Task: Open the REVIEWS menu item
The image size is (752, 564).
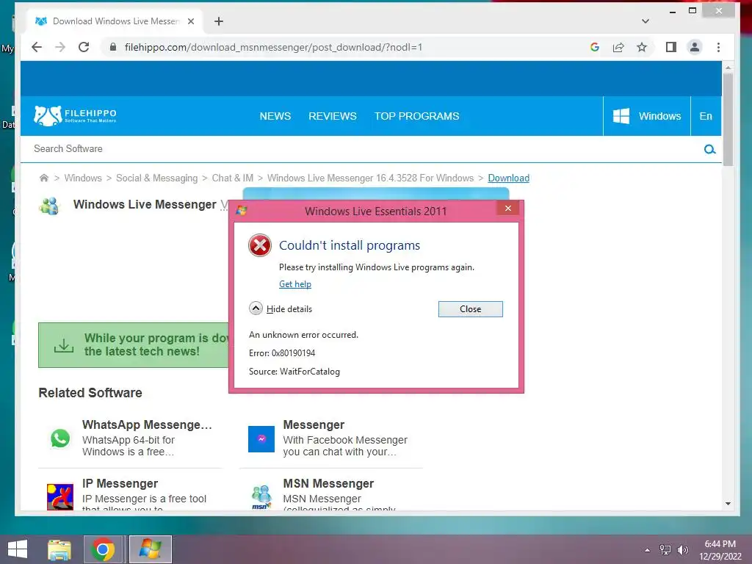Action: point(333,116)
